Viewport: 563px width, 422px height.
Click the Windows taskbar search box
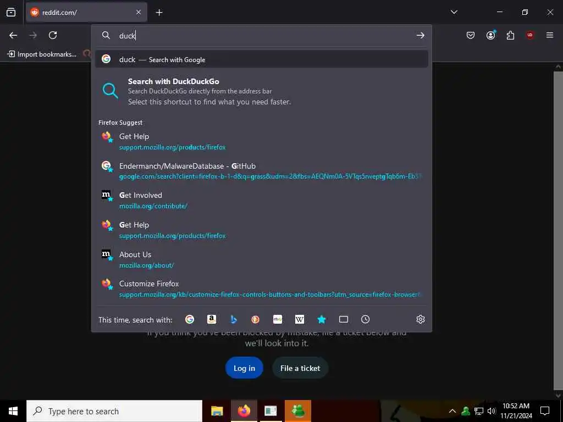[x=114, y=411]
